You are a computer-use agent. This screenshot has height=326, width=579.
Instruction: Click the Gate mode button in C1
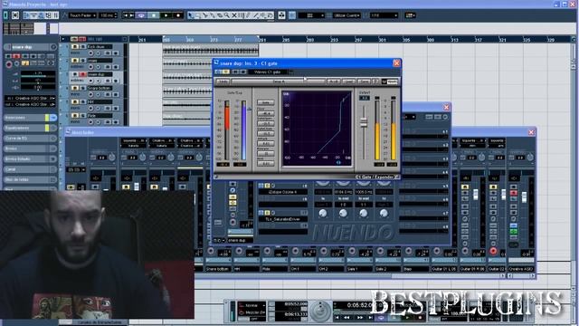click(265, 102)
